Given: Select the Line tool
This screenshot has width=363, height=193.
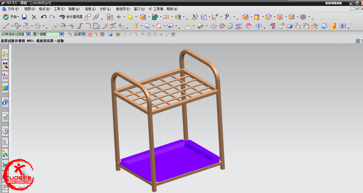Looking at the screenshot, I should 6,26.
